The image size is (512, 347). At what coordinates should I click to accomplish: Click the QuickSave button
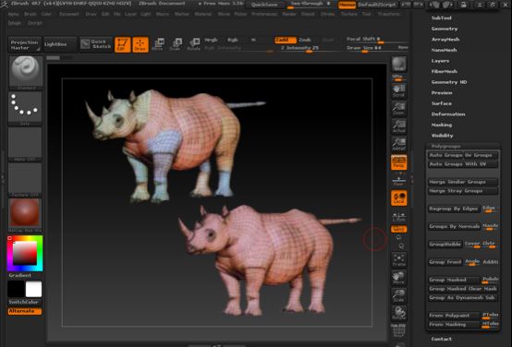tap(264, 5)
